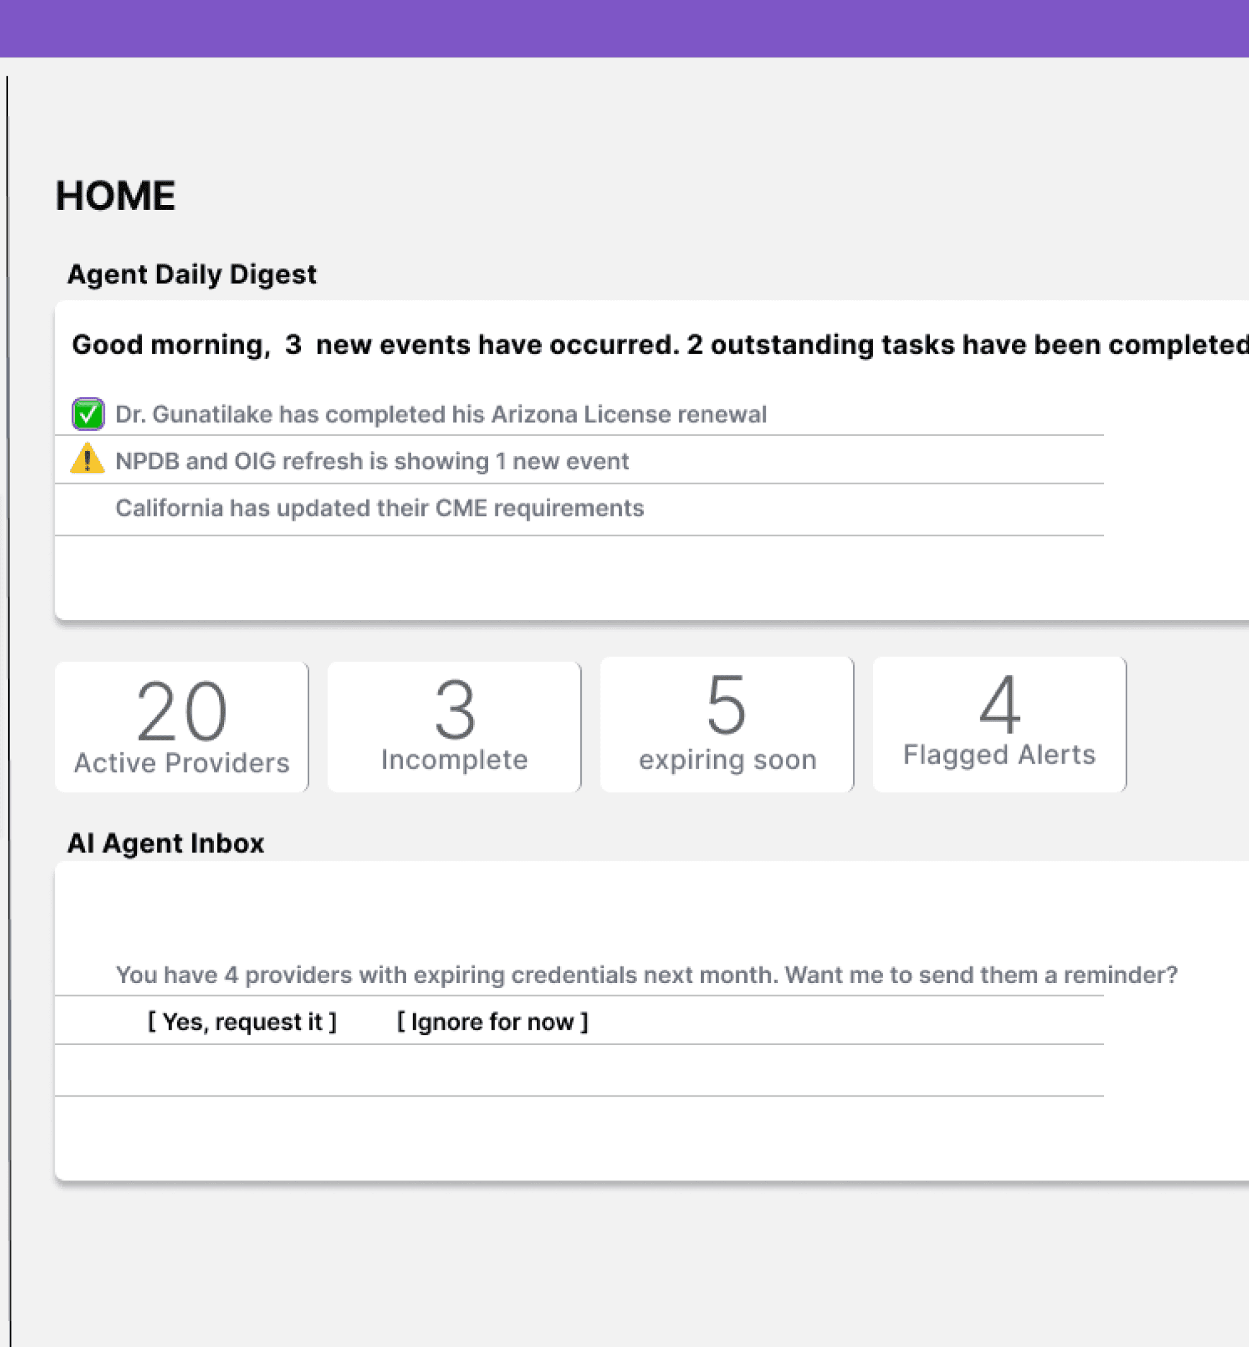The width and height of the screenshot is (1249, 1347).
Task: Click the HOME page heading
Action: click(x=115, y=196)
